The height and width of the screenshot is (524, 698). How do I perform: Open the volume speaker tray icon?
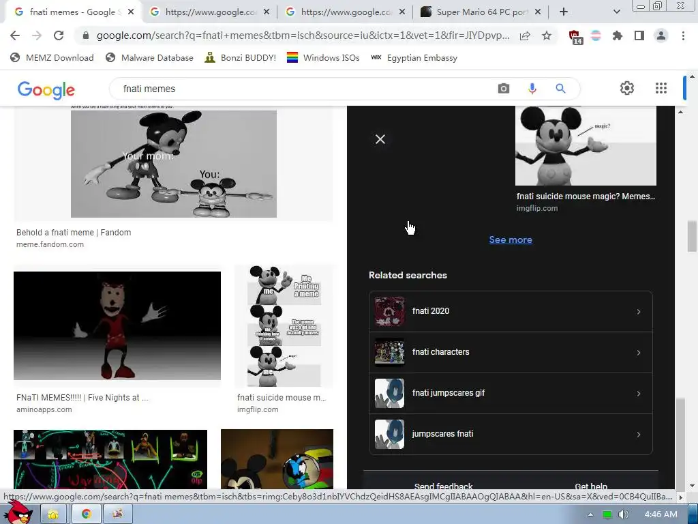(624, 514)
